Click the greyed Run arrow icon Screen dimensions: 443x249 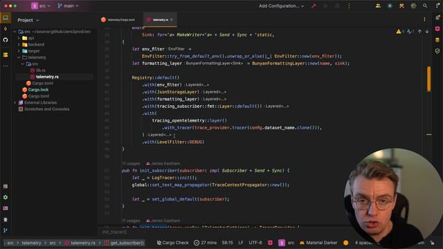click(325, 6)
